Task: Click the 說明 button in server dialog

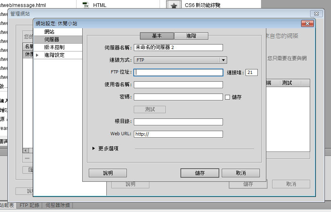Action: 108,173
